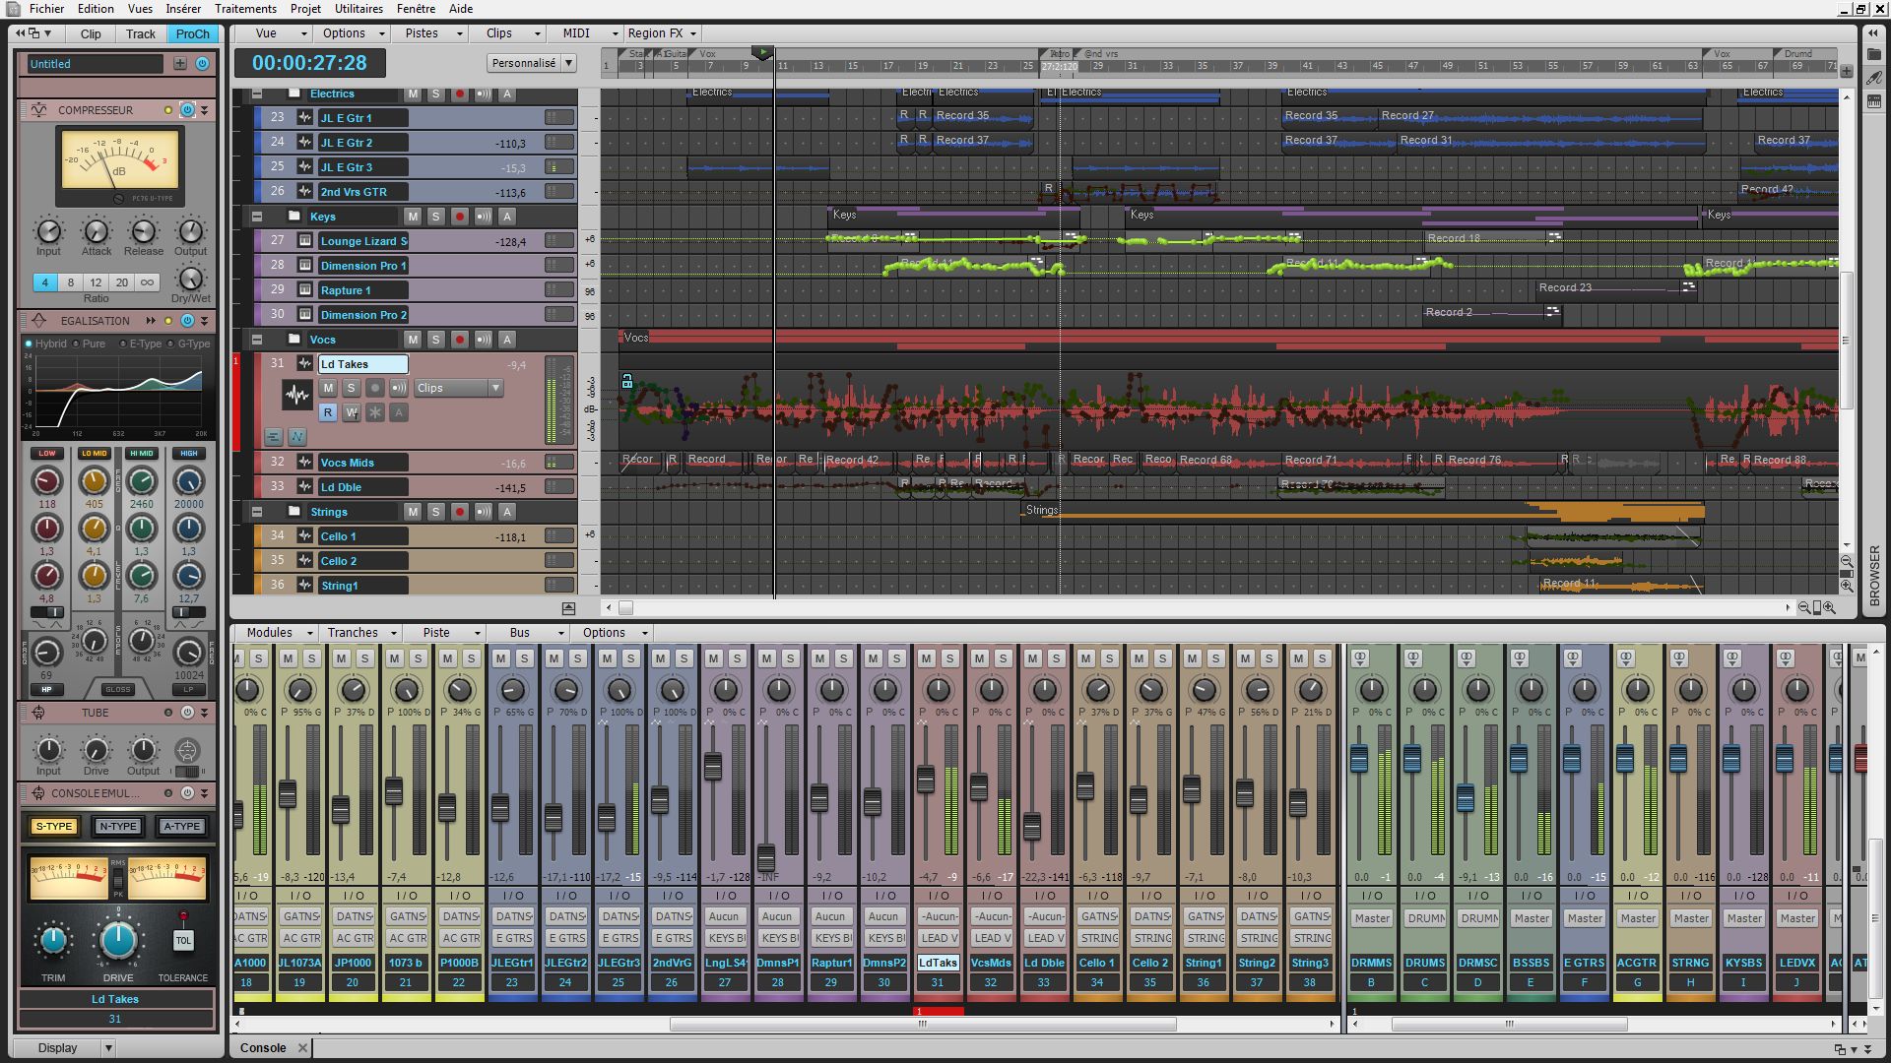Click the S-Type console emulation button
Viewport: 1891px width, 1063px height.
point(54,826)
